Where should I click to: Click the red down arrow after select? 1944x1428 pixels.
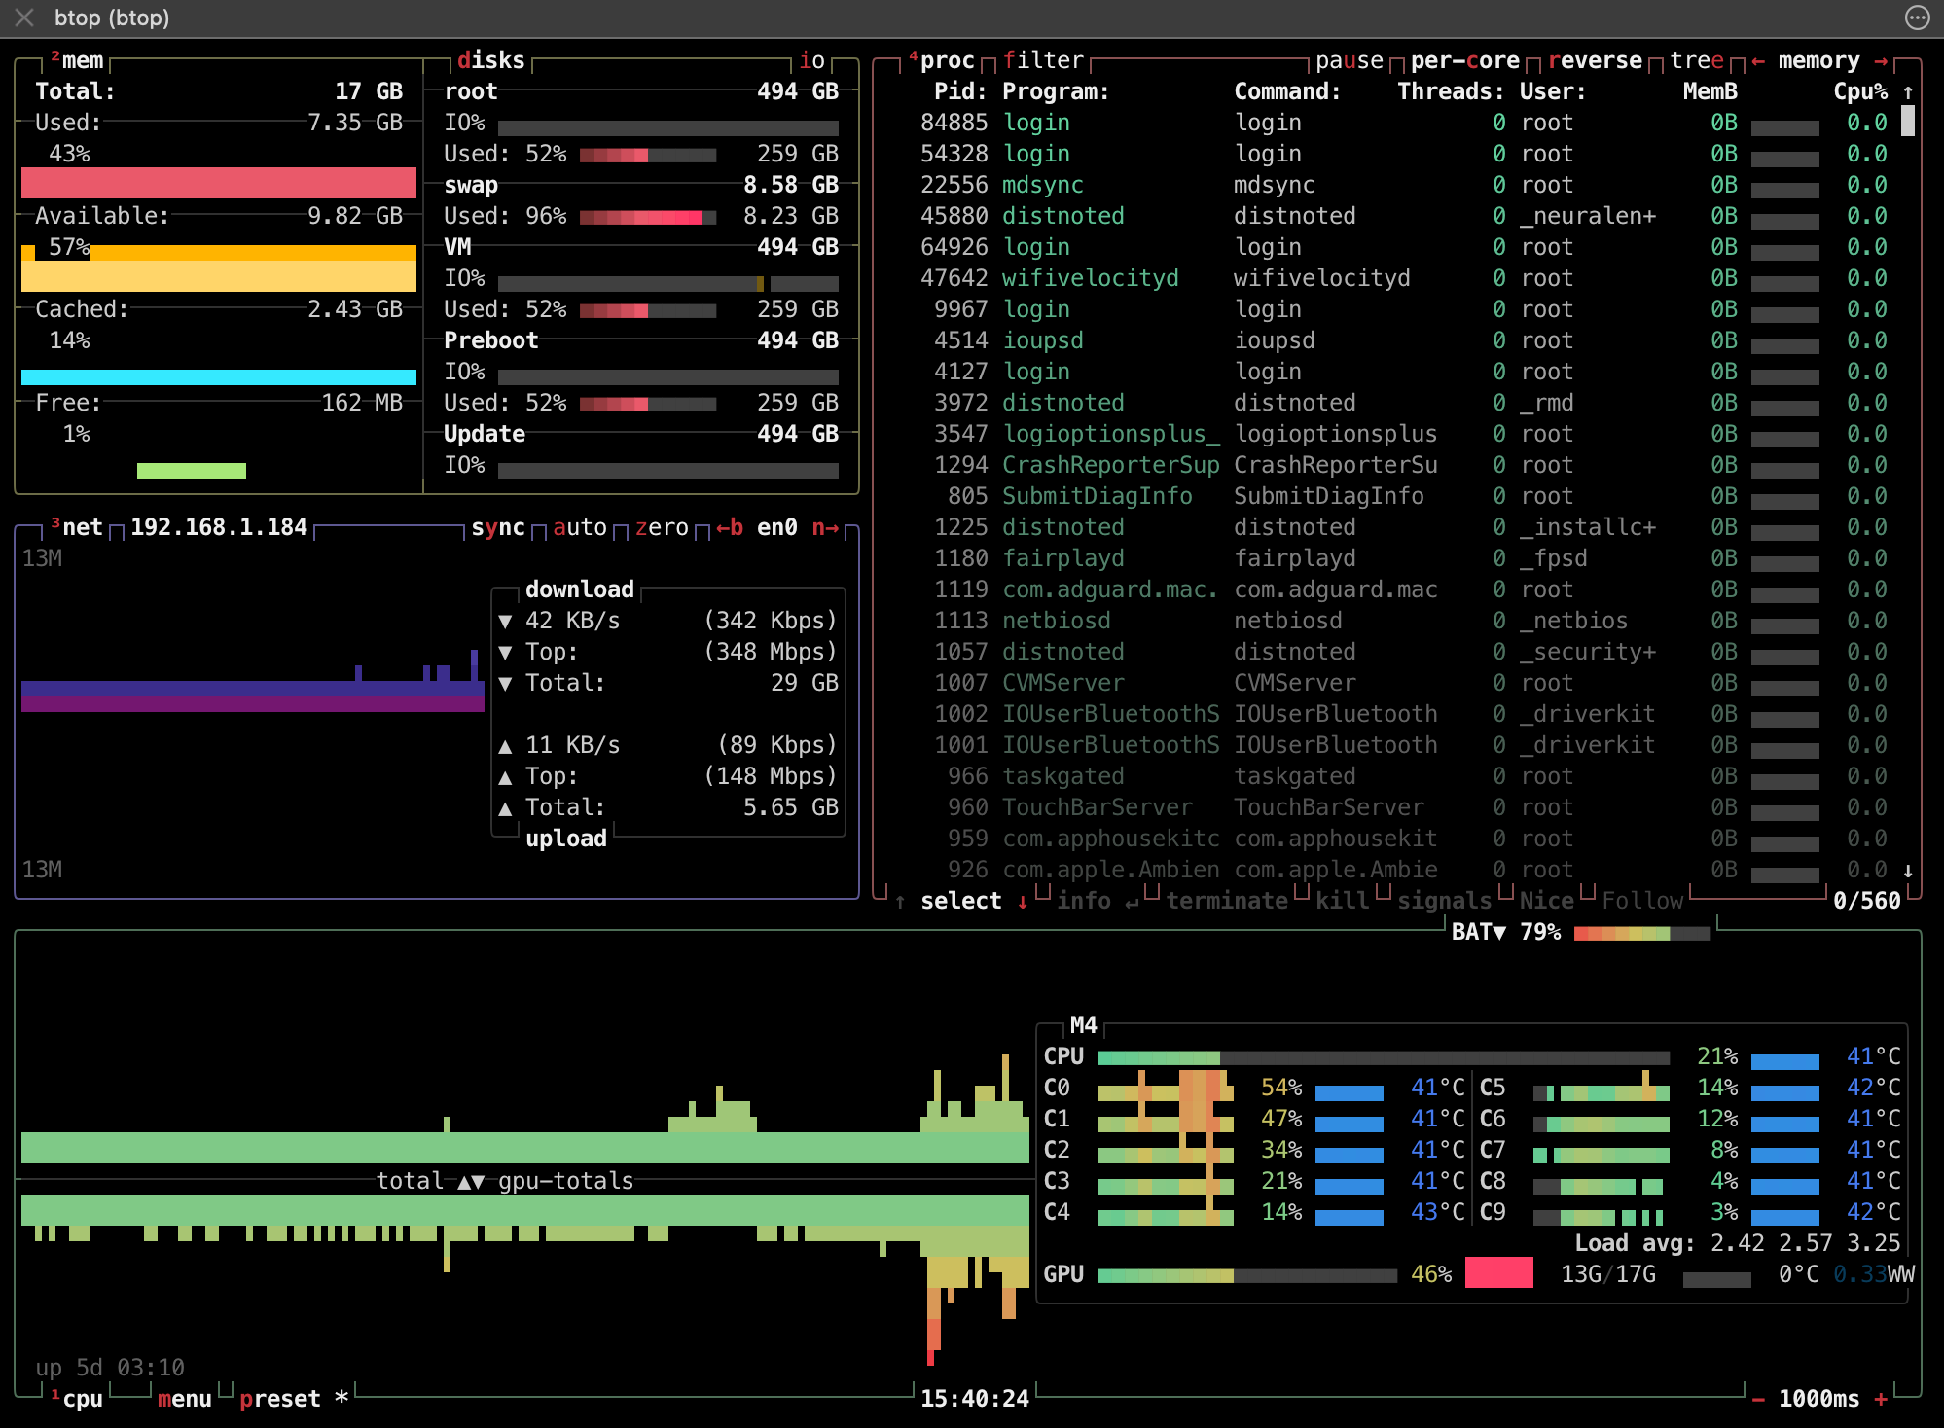coord(1023,902)
